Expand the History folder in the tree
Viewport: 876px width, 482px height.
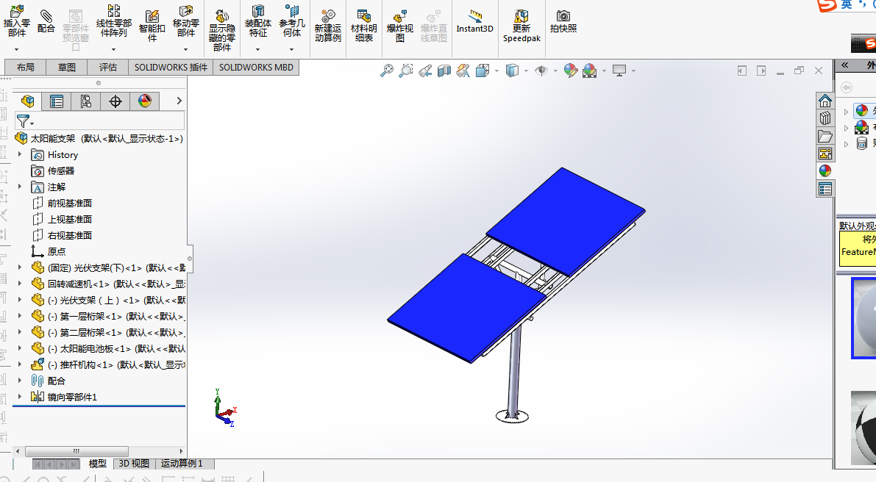20,154
